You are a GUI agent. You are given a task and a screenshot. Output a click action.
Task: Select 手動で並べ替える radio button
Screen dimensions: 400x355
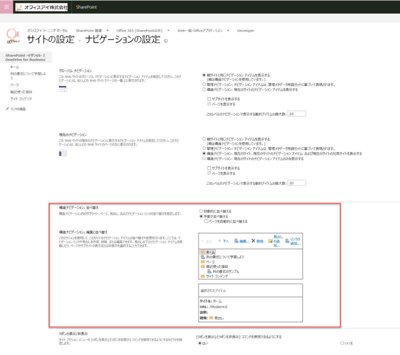201,216
